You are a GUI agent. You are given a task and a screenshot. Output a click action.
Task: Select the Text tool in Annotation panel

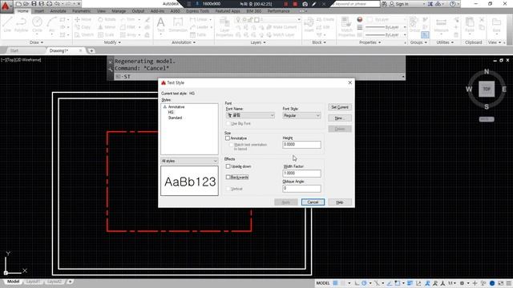click(160, 25)
